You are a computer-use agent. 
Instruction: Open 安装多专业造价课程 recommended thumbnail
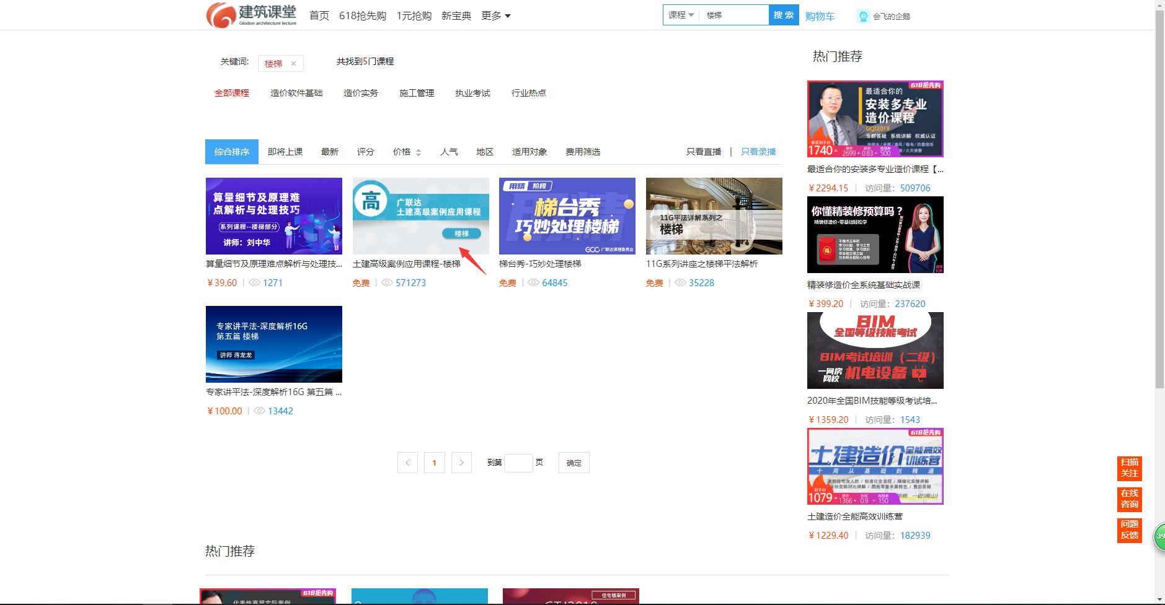click(x=875, y=119)
